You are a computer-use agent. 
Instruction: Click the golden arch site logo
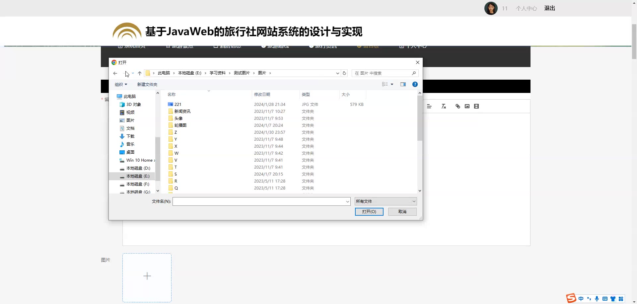click(x=127, y=31)
